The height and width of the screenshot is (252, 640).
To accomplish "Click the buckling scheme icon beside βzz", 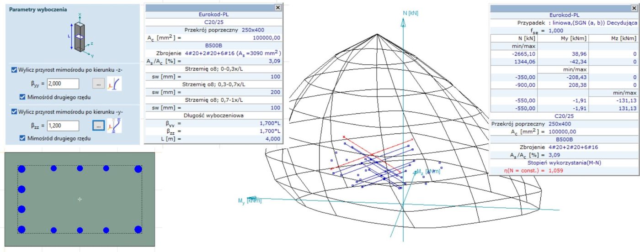I will tap(114, 125).
